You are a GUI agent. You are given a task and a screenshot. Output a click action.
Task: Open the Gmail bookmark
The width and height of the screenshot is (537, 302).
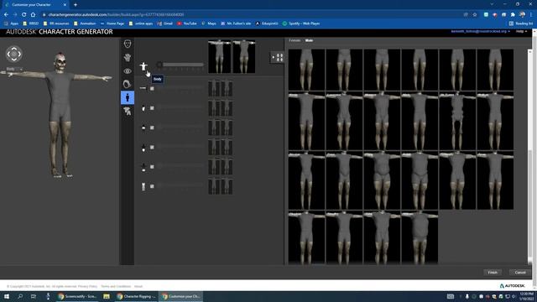[x=164, y=23]
